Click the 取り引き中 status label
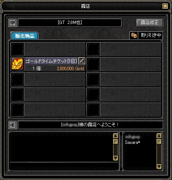The height and width of the screenshot is (180, 172). [x=151, y=35]
